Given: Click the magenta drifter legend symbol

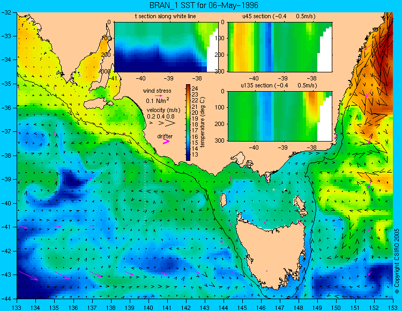Looking at the screenshot, I should click(166, 142).
